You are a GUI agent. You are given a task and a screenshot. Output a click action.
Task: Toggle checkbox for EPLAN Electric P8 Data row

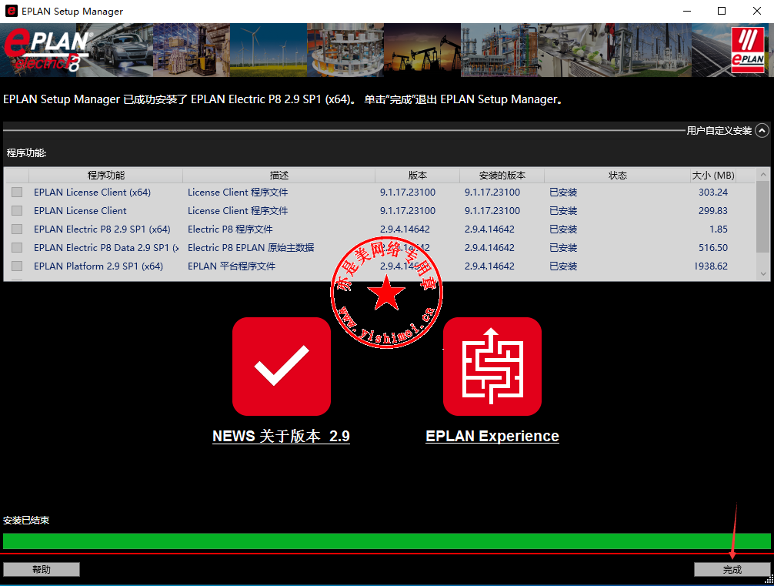tap(17, 247)
